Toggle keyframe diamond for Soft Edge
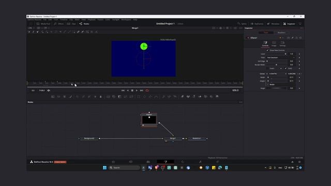Screen dimensions: 331x186 coord(299,61)
